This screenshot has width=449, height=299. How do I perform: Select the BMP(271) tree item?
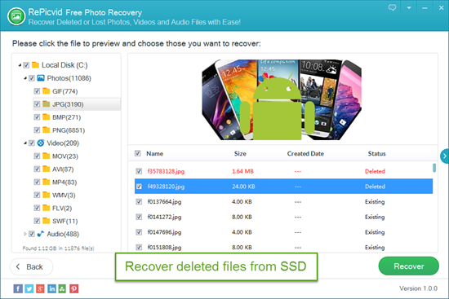[66, 117]
